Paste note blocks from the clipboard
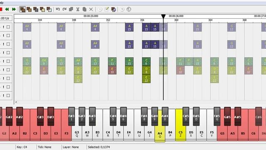 (84, 9)
